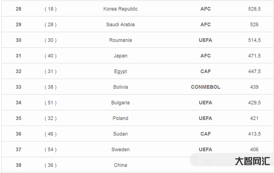Click the CONMEBOL confederation label
274x173 pixels.
(x=205, y=87)
